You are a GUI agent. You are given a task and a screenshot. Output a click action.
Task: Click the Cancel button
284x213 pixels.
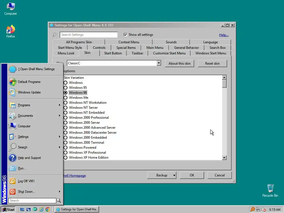220,175
